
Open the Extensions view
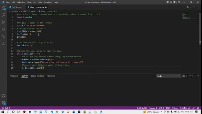[x=3, y=37]
